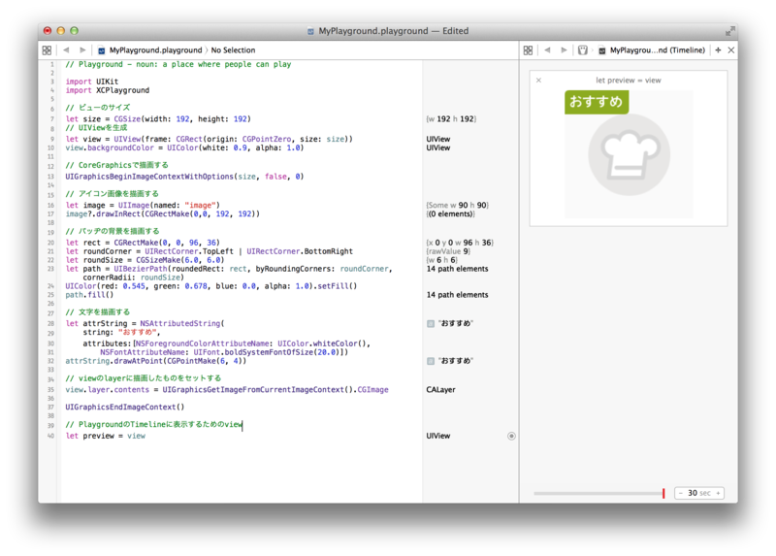Click '(Some w 90 h 90)' result value
The image size is (776, 556).
click(457, 205)
